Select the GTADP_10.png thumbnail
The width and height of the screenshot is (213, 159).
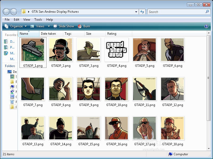(117, 89)
